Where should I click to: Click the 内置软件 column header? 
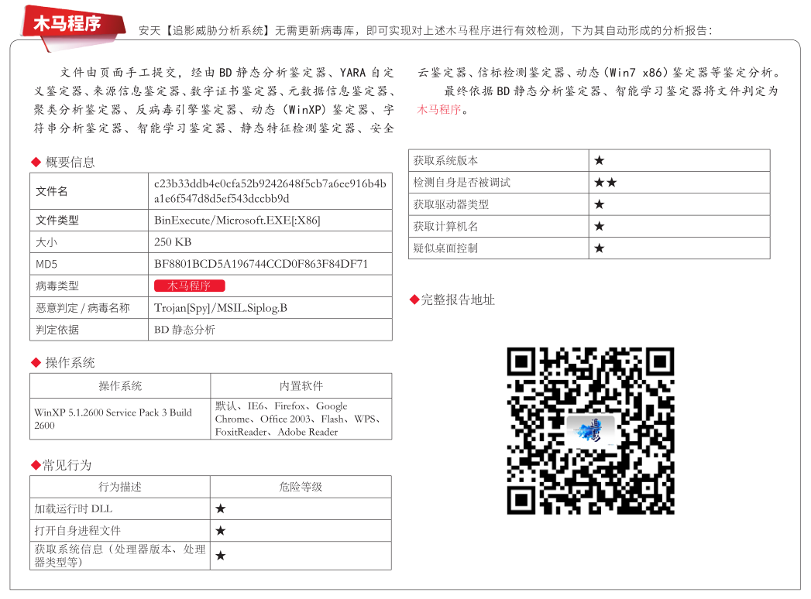click(x=301, y=386)
